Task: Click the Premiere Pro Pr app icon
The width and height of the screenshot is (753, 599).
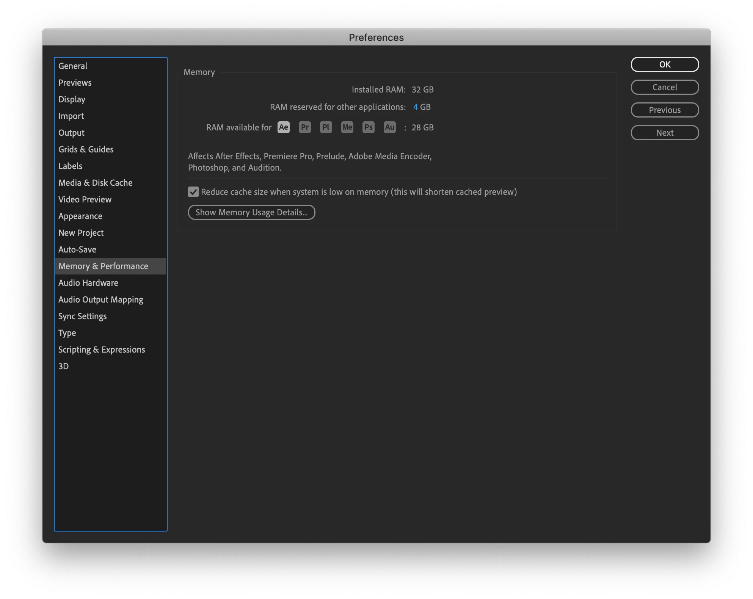Action: (304, 127)
